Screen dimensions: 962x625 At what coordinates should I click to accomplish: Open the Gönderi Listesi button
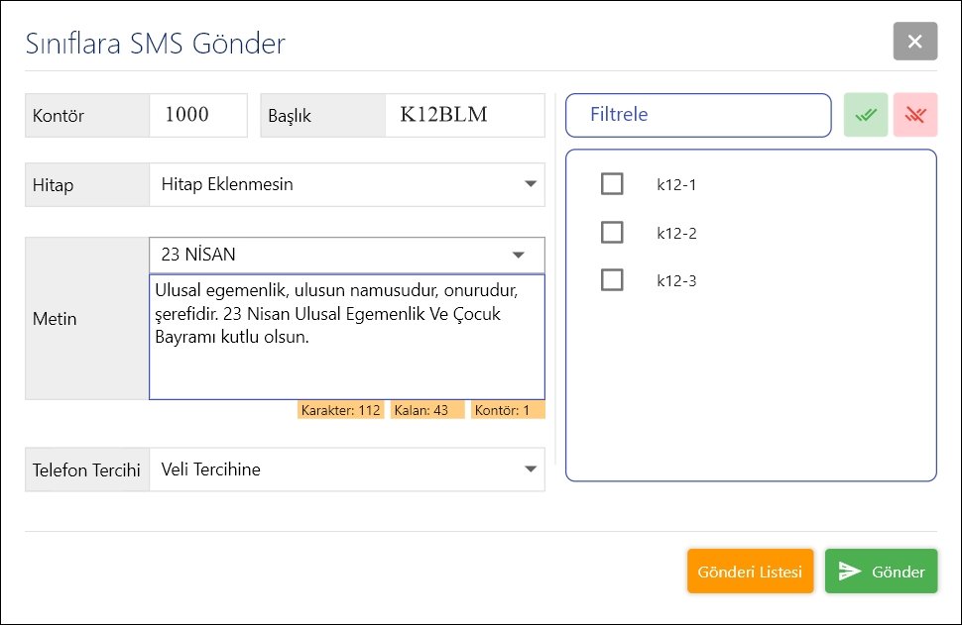[750, 572]
